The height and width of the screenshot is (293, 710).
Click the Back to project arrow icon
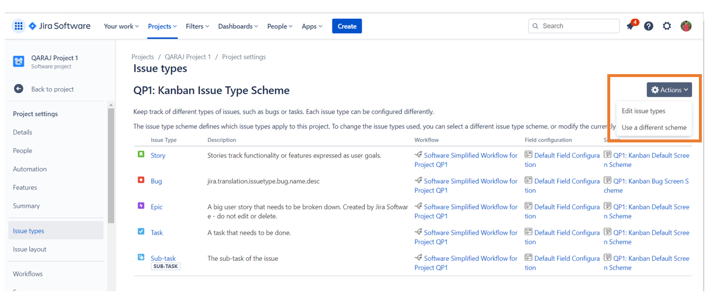tap(19, 89)
